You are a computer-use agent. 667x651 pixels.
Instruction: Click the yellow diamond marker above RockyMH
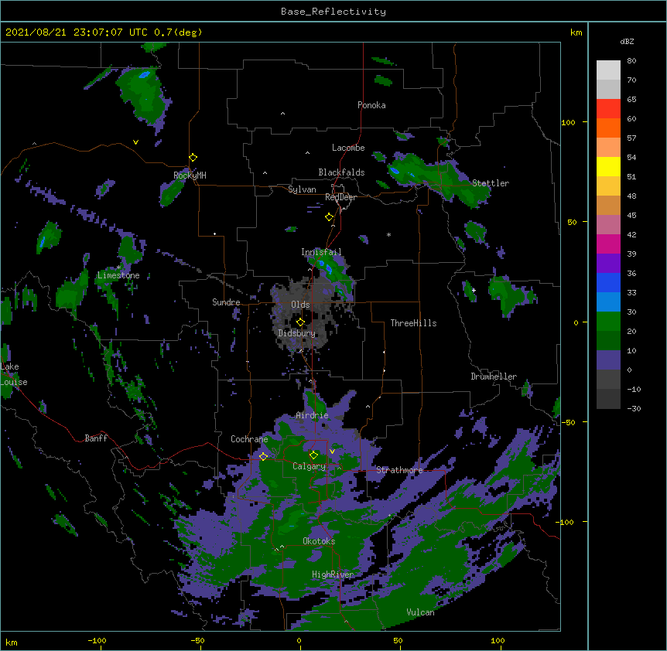[193, 158]
